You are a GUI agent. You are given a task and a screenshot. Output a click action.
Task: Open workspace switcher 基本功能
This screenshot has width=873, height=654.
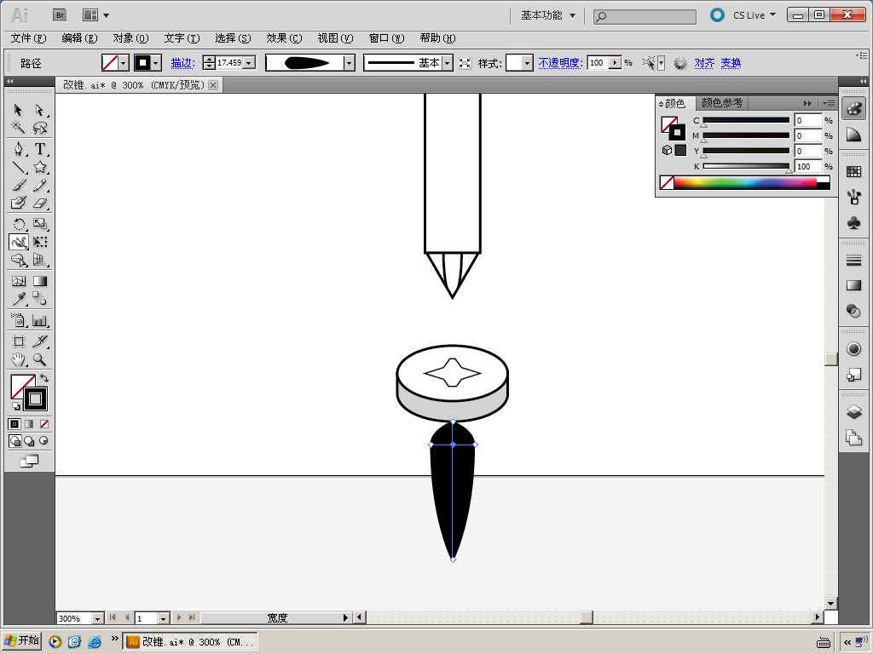tap(548, 15)
